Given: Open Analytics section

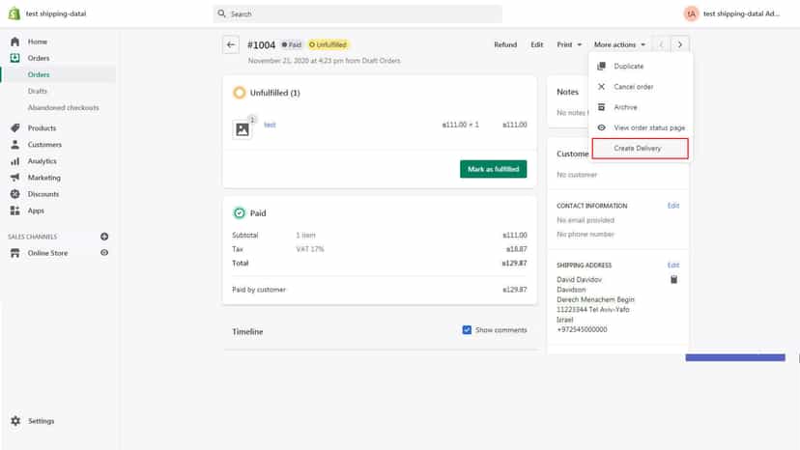Looking at the screenshot, I should click(x=42, y=161).
